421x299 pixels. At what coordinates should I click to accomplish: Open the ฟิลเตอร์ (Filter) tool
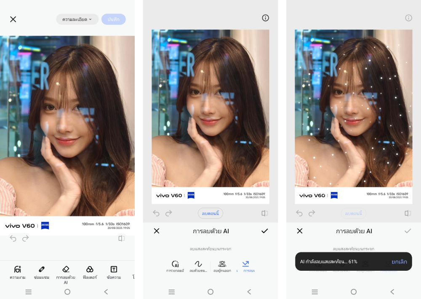pos(90,272)
